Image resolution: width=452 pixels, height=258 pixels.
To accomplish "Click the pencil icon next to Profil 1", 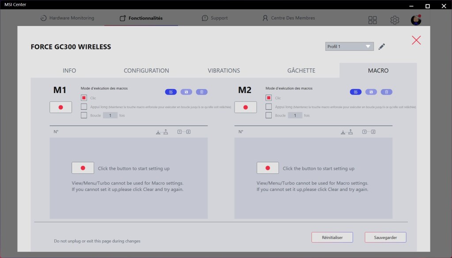I will 382,47.
